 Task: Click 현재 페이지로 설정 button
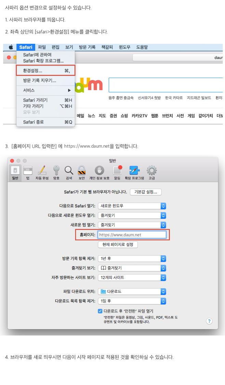click(x=118, y=245)
